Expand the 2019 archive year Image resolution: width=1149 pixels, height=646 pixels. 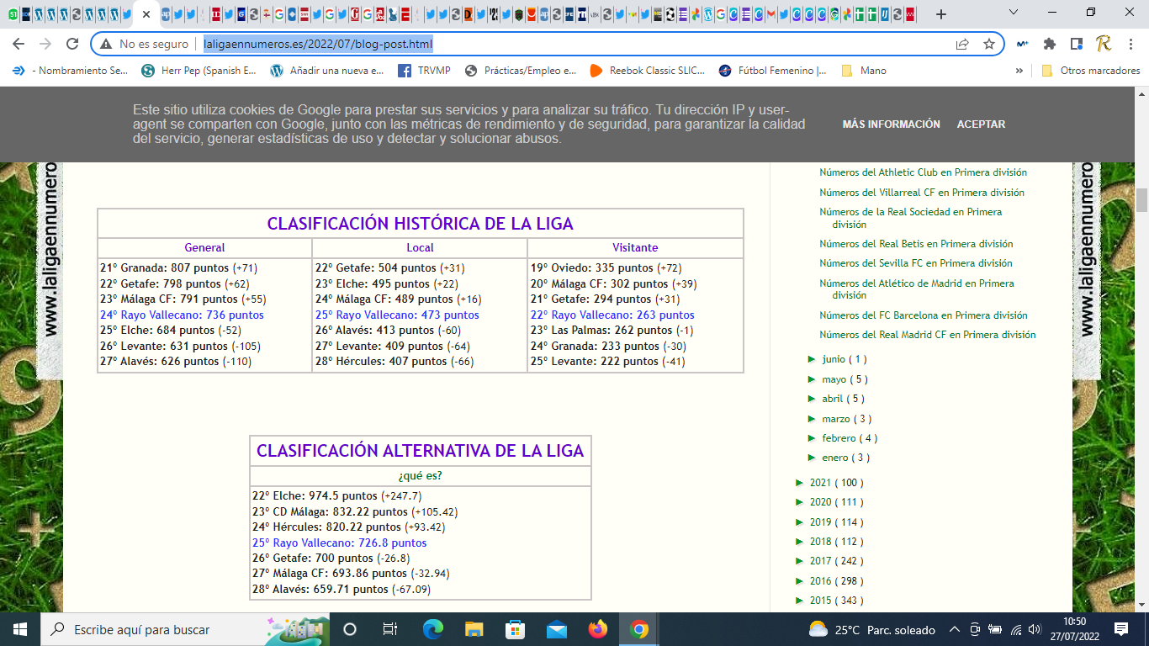click(800, 522)
